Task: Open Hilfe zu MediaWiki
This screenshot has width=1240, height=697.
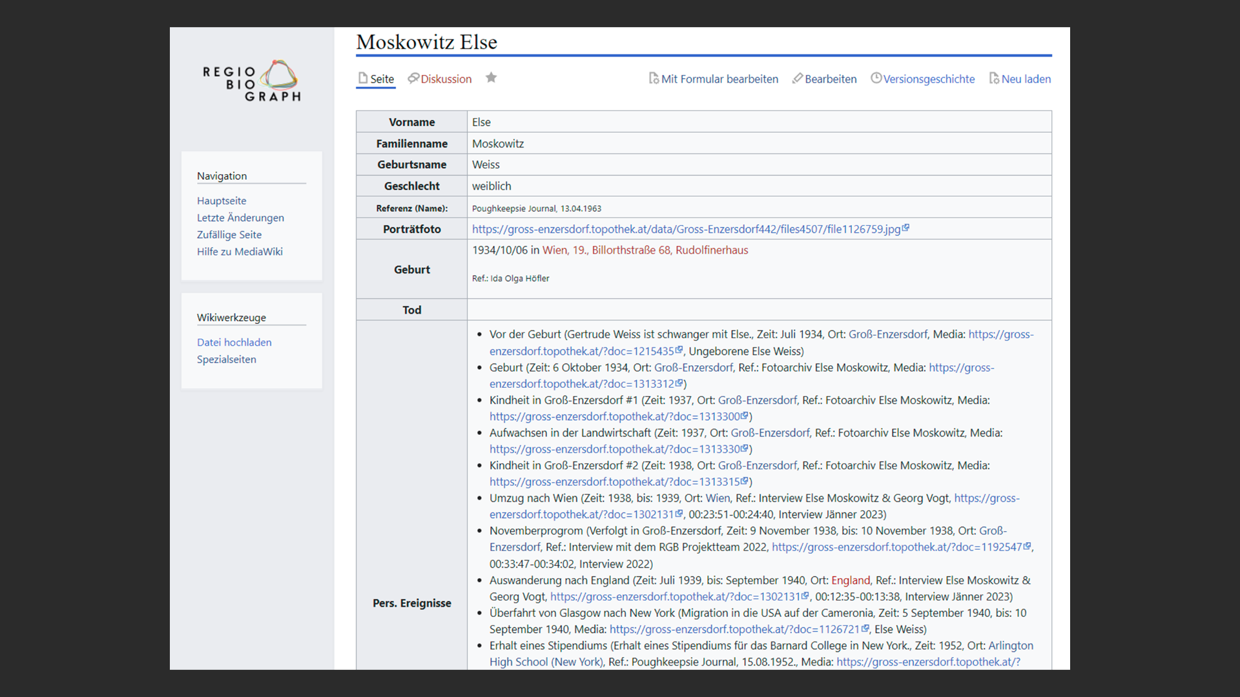Action: pyautogui.click(x=240, y=251)
